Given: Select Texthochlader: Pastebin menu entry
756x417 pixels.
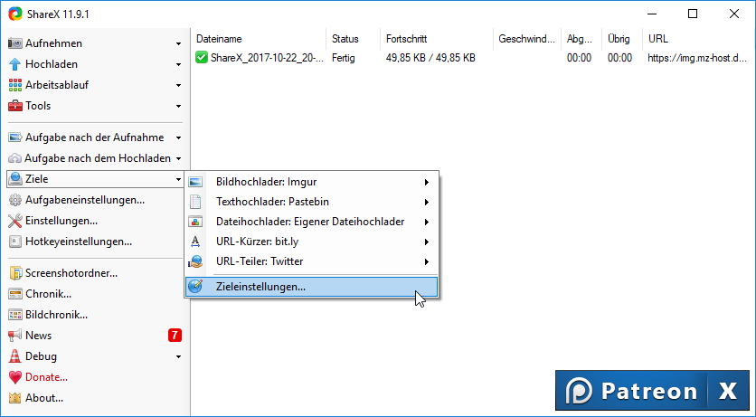Looking at the screenshot, I should pyautogui.click(x=311, y=202).
